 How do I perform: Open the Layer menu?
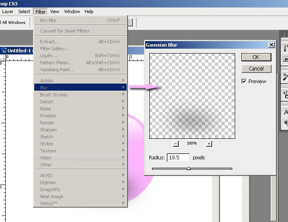pyautogui.click(x=7, y=12)
